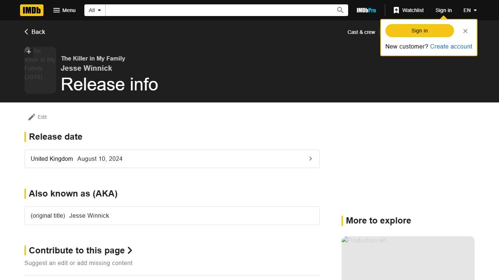Click the Production art thumbnail
Image resolution: width=499 pixels, height=280 pixels.
[x=408, y=258]
